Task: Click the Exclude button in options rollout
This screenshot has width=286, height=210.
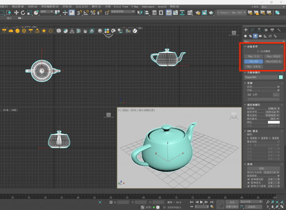Action: click(x=263, y=168)
